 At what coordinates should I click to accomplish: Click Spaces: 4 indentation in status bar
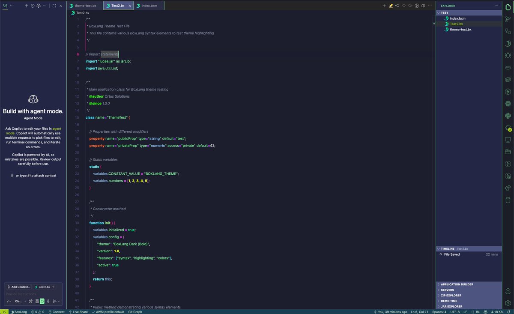[x=439, y=312]
